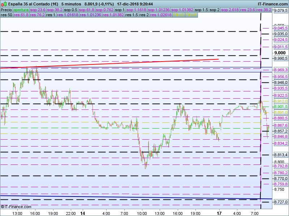
Task: Click the bold 17 date marker on the time axis
Action: tap(219, 213)
